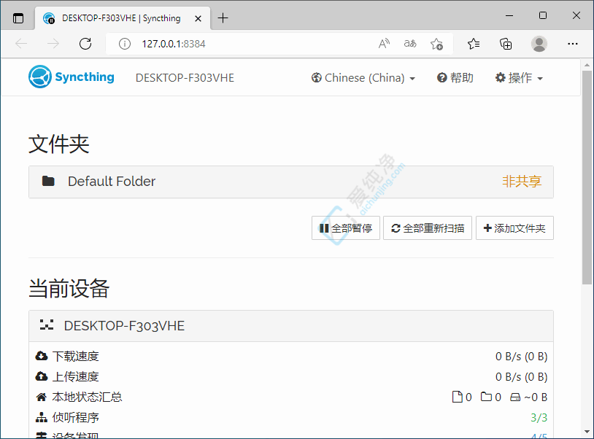
Task: Click the Syncthing logo in the navbar
Action: (72, 77)
